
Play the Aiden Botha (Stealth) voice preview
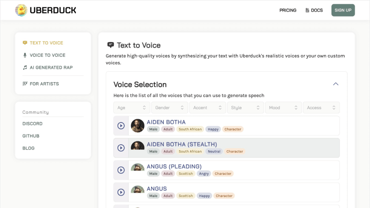[121, 148]
